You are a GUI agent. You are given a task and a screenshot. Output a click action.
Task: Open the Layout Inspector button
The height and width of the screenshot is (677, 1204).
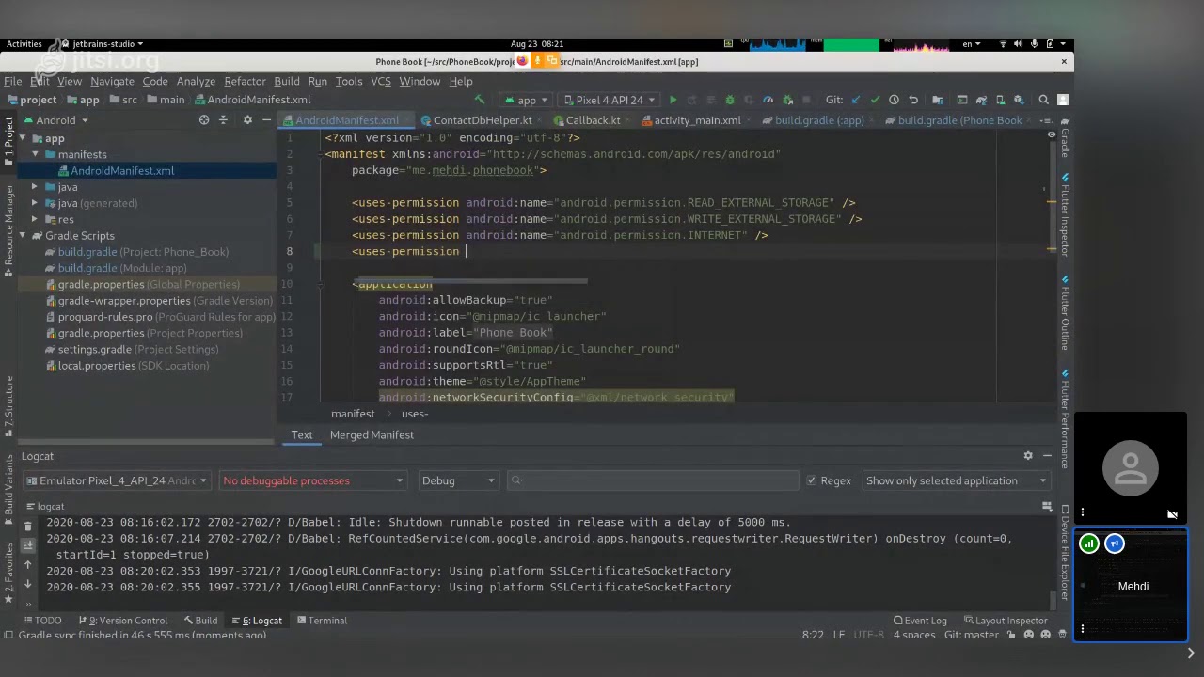(x=1005, y=621)
